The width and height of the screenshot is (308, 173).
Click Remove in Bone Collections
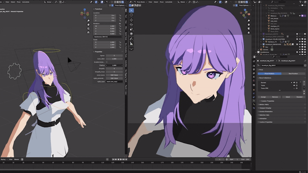275,97
